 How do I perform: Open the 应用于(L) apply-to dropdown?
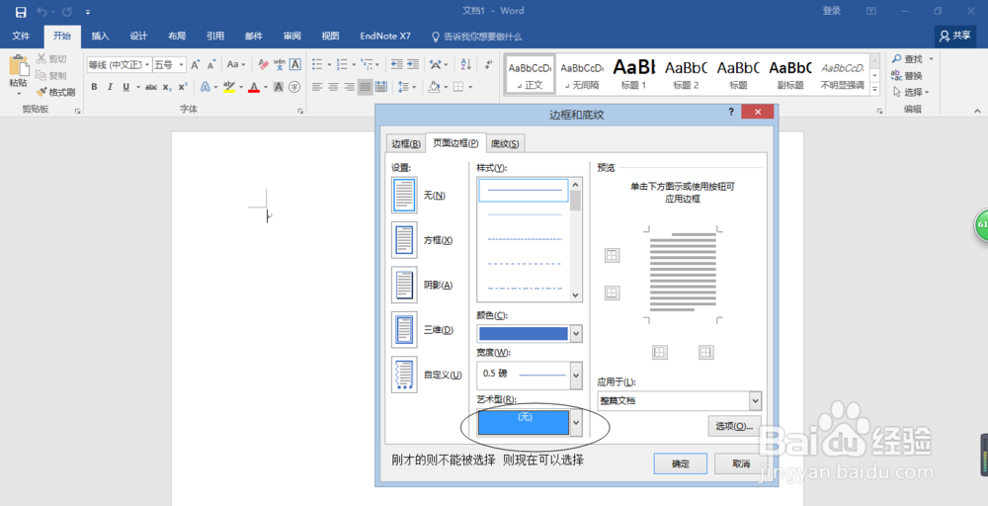tap(755, 401)
